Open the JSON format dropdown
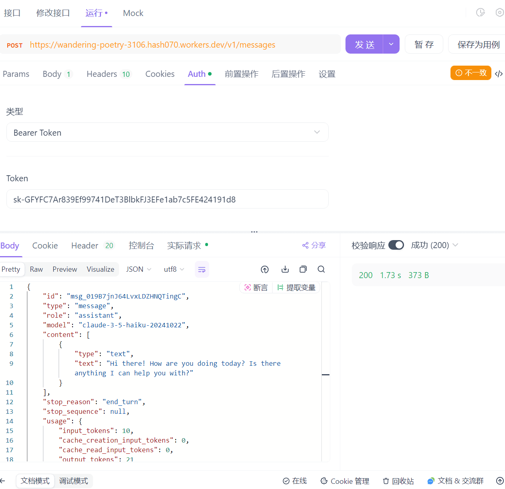The height and width of the screenshot is (489, 505). [x=139, y=269]
